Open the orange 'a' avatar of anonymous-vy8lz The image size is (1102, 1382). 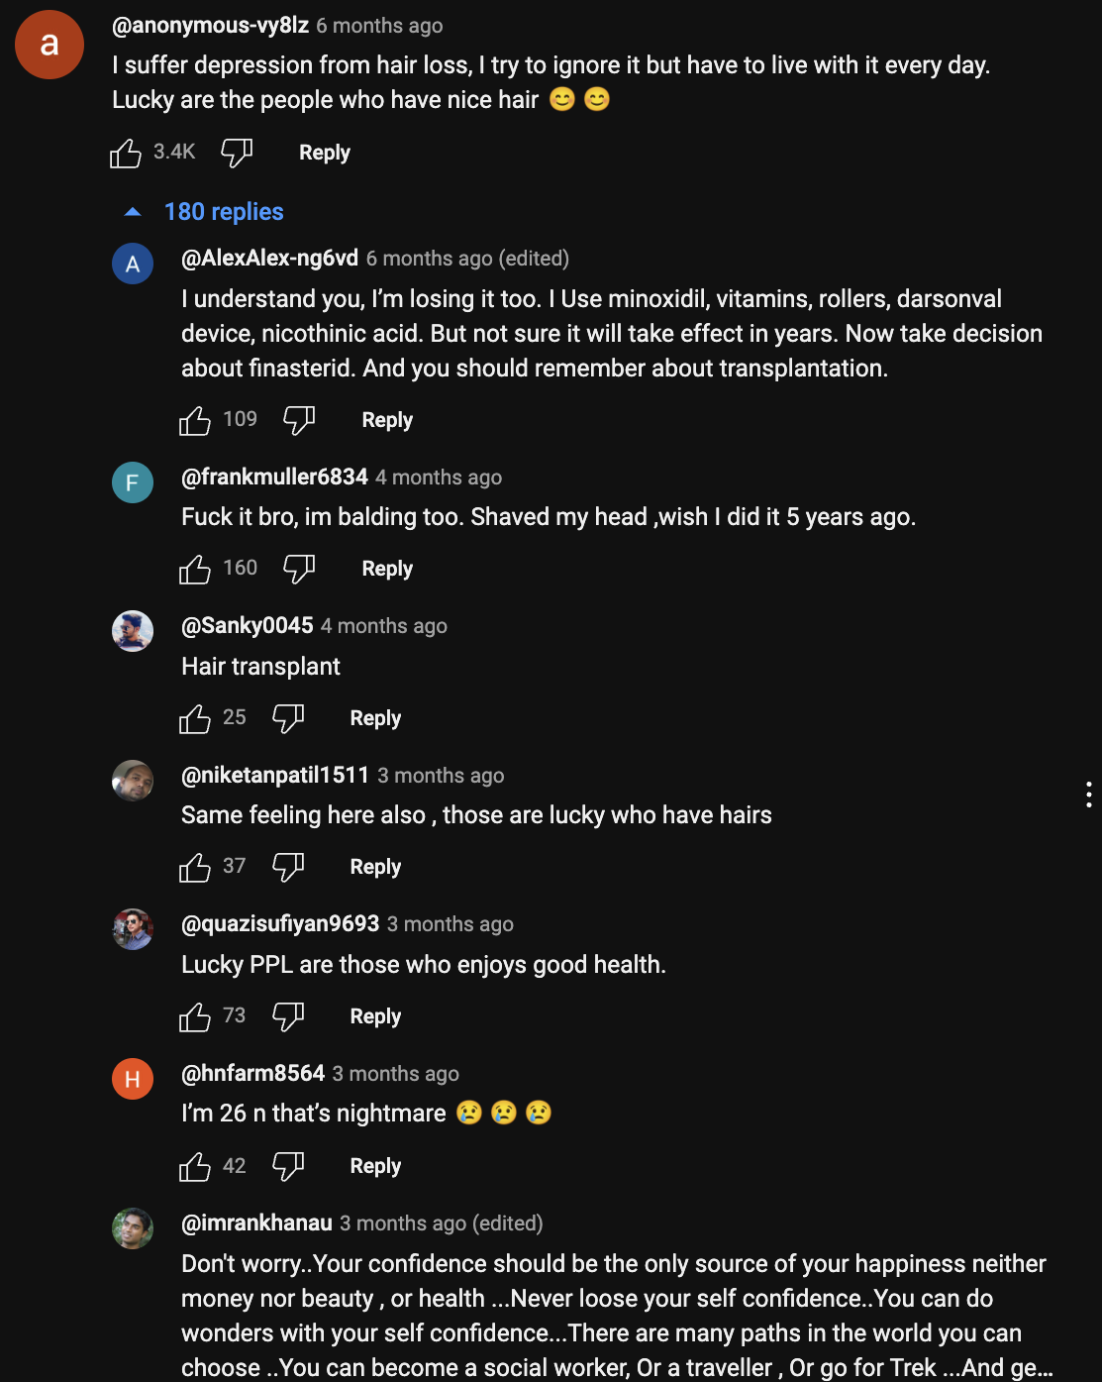50,45
